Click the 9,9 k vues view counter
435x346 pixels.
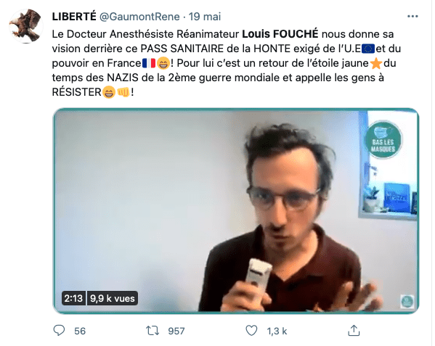pos(113,298)
